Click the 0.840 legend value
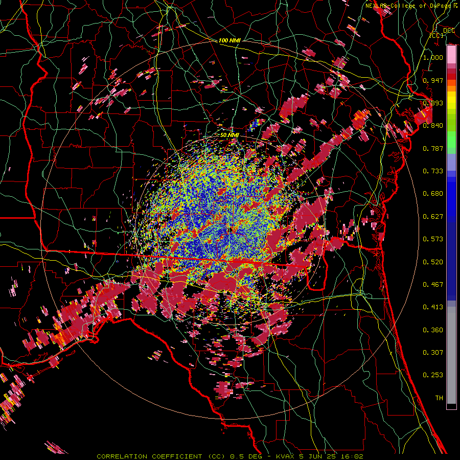The image size is (460, 460). coord(433,126)
